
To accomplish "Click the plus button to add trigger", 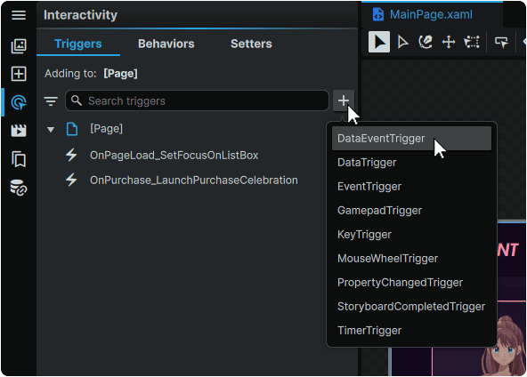I will coord(343,100).
